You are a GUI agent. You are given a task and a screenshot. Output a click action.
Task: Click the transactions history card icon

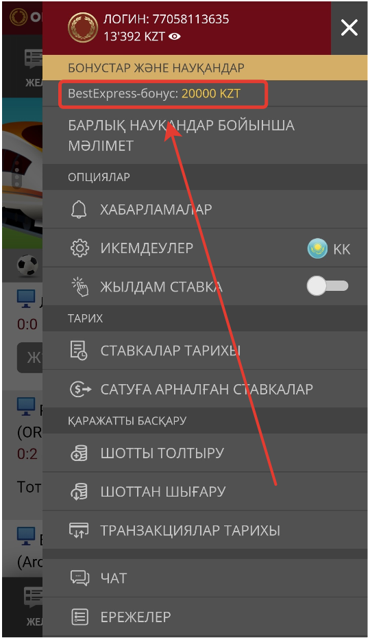point(79,530)
